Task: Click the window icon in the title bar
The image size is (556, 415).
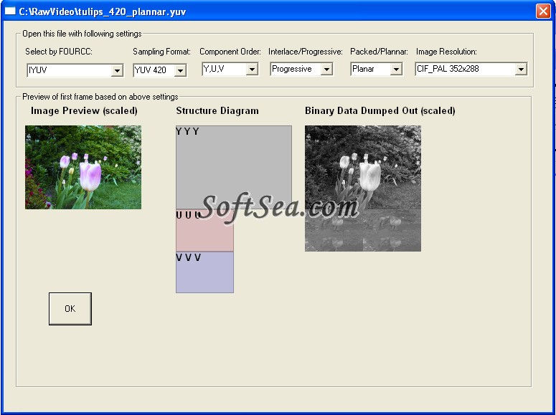Action: click(10, 11)
